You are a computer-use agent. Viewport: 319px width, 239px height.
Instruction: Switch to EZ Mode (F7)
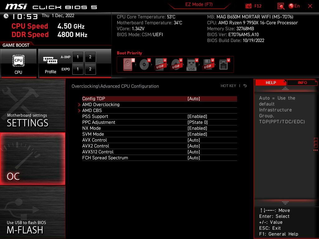click(x=199, y=4)
